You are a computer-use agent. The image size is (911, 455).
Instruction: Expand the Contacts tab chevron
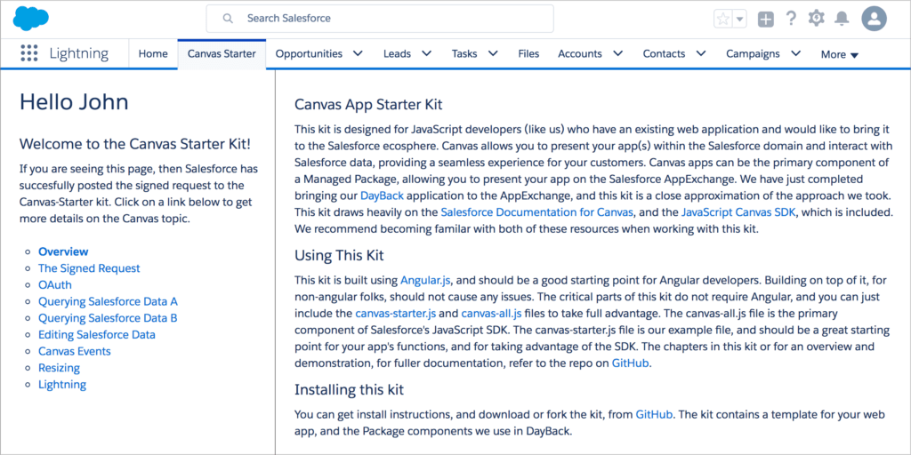(x=701, y=53)
